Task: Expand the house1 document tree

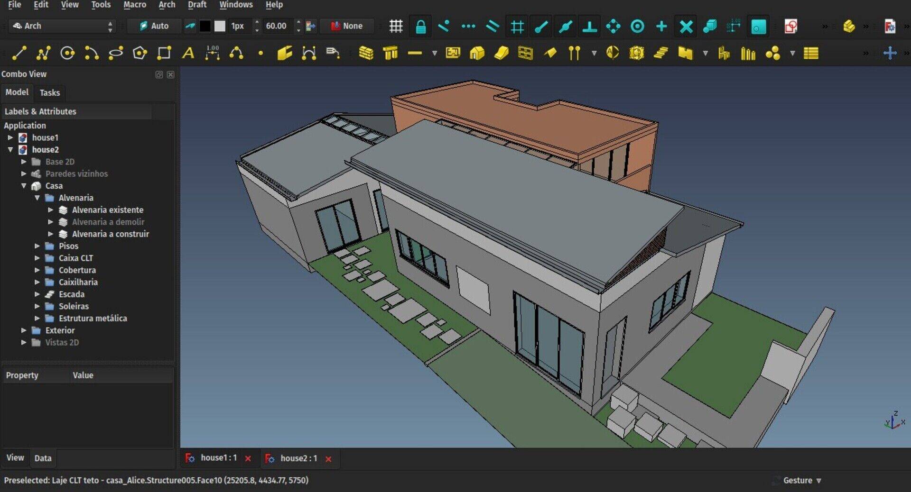Action: pyautogui.click(x=10, y=137)
